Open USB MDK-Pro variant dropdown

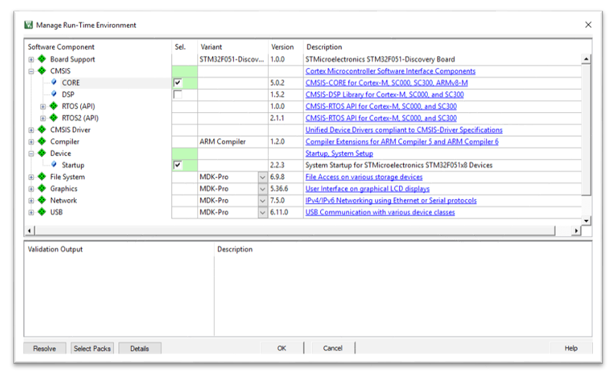[263, 212]
